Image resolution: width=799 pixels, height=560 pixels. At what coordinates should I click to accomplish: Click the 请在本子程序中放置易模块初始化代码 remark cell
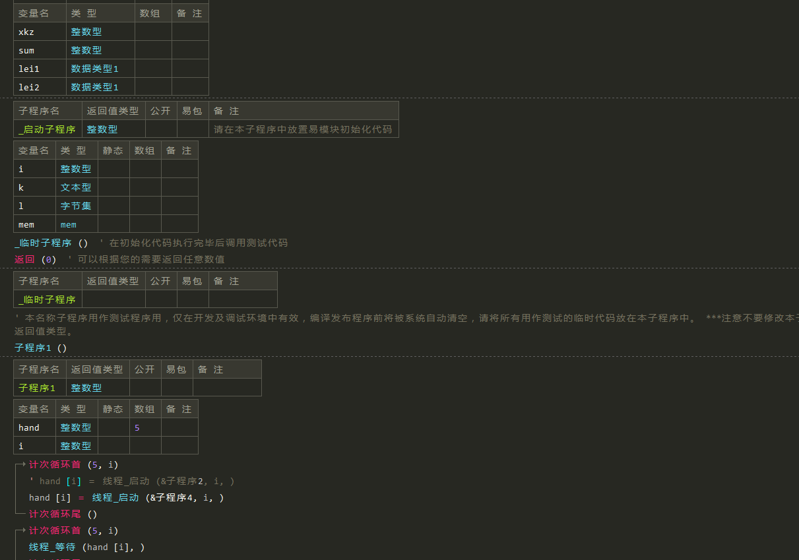tap(303, 129)
